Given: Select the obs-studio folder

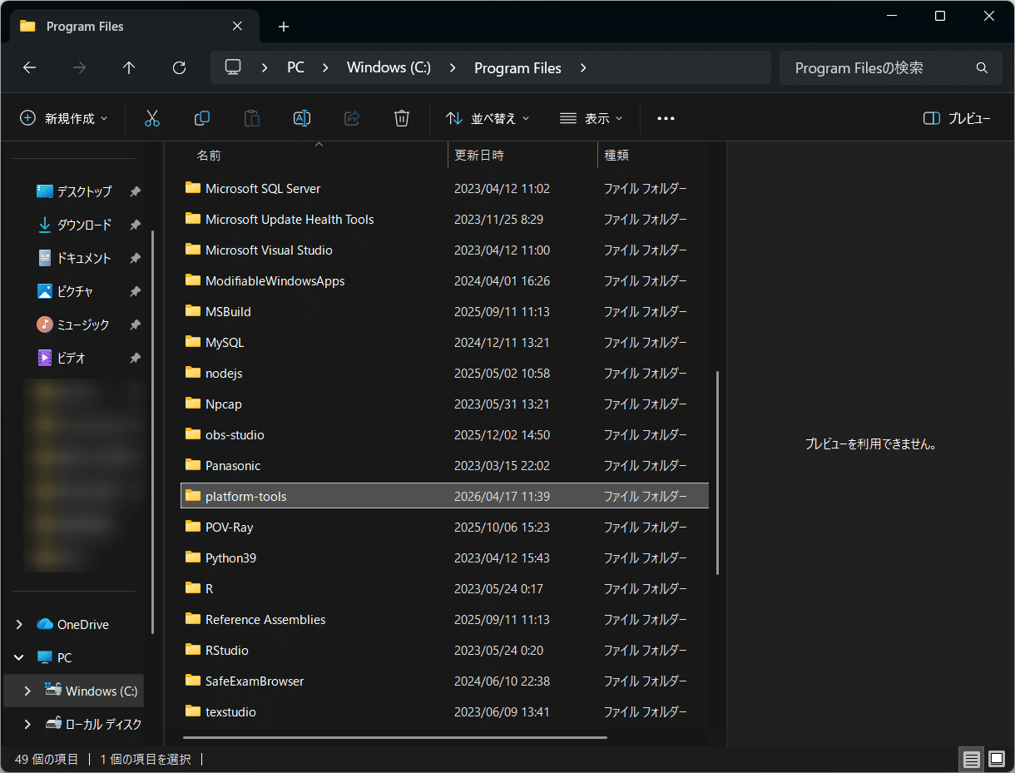Looking at the screenshot, I should click(x=445, y=434).
